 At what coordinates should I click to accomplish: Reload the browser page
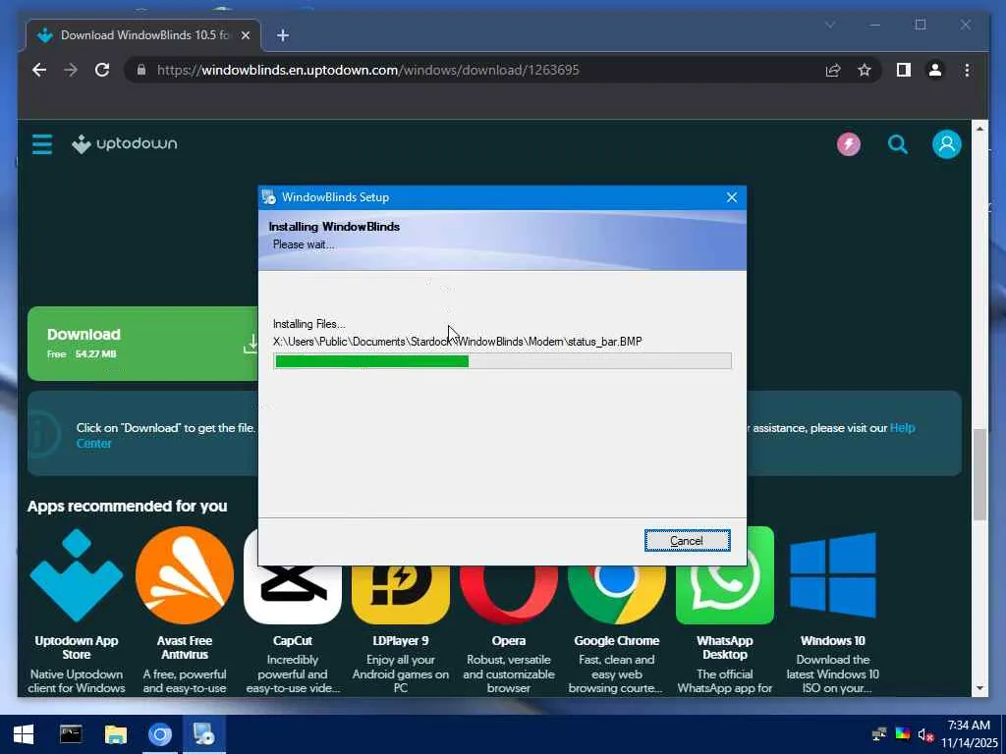102,70
